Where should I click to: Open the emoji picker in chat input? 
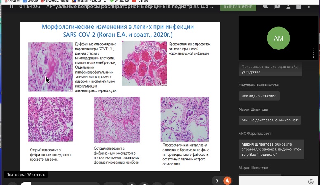point(311,182)
